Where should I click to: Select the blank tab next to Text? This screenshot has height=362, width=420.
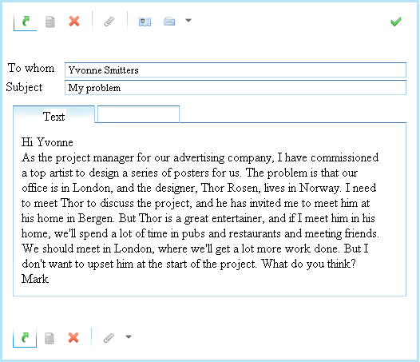[x=138, y=114]
